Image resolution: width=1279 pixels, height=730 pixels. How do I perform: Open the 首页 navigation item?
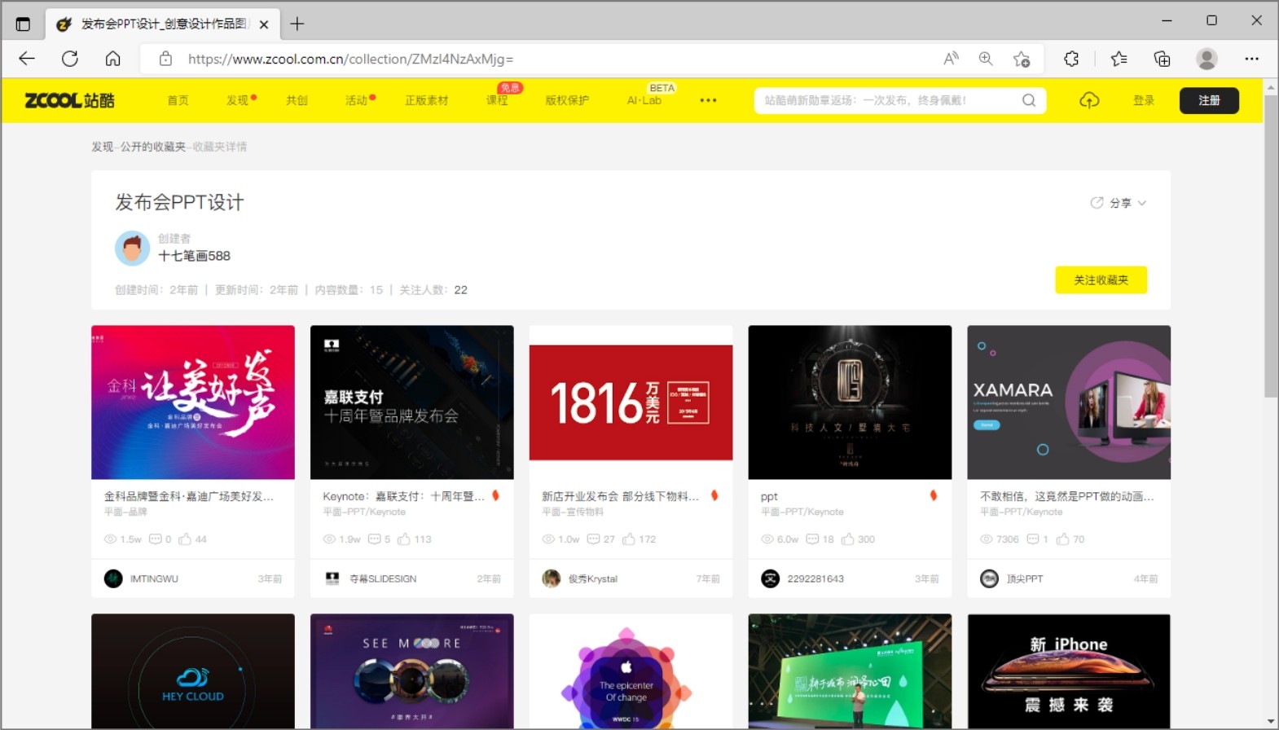[x=178, y=100]
